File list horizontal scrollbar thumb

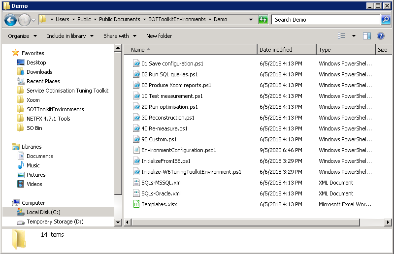point(246,222)
